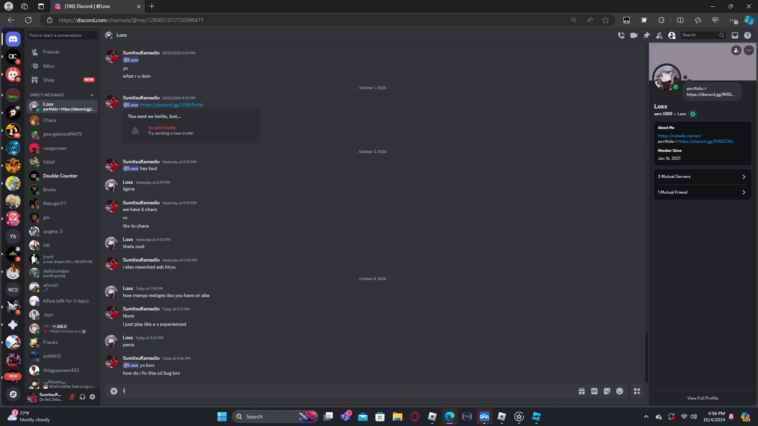Click the chat Search field
This screenshot has height=426, width=758.
tap(703, 35)
